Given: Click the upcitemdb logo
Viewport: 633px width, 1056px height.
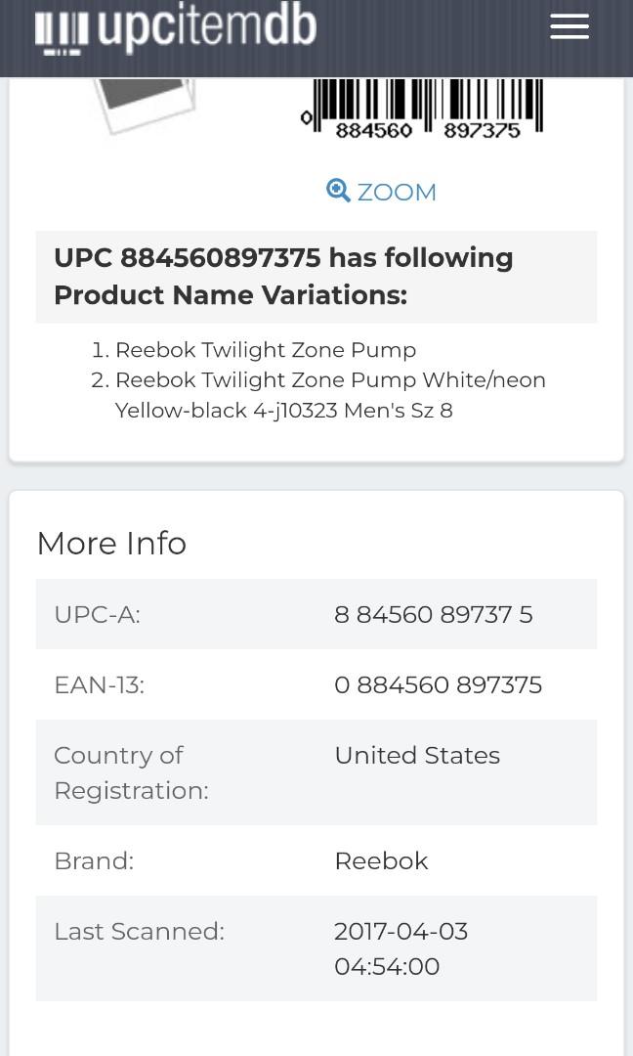Looking at the screenshot, I should 176,29.
